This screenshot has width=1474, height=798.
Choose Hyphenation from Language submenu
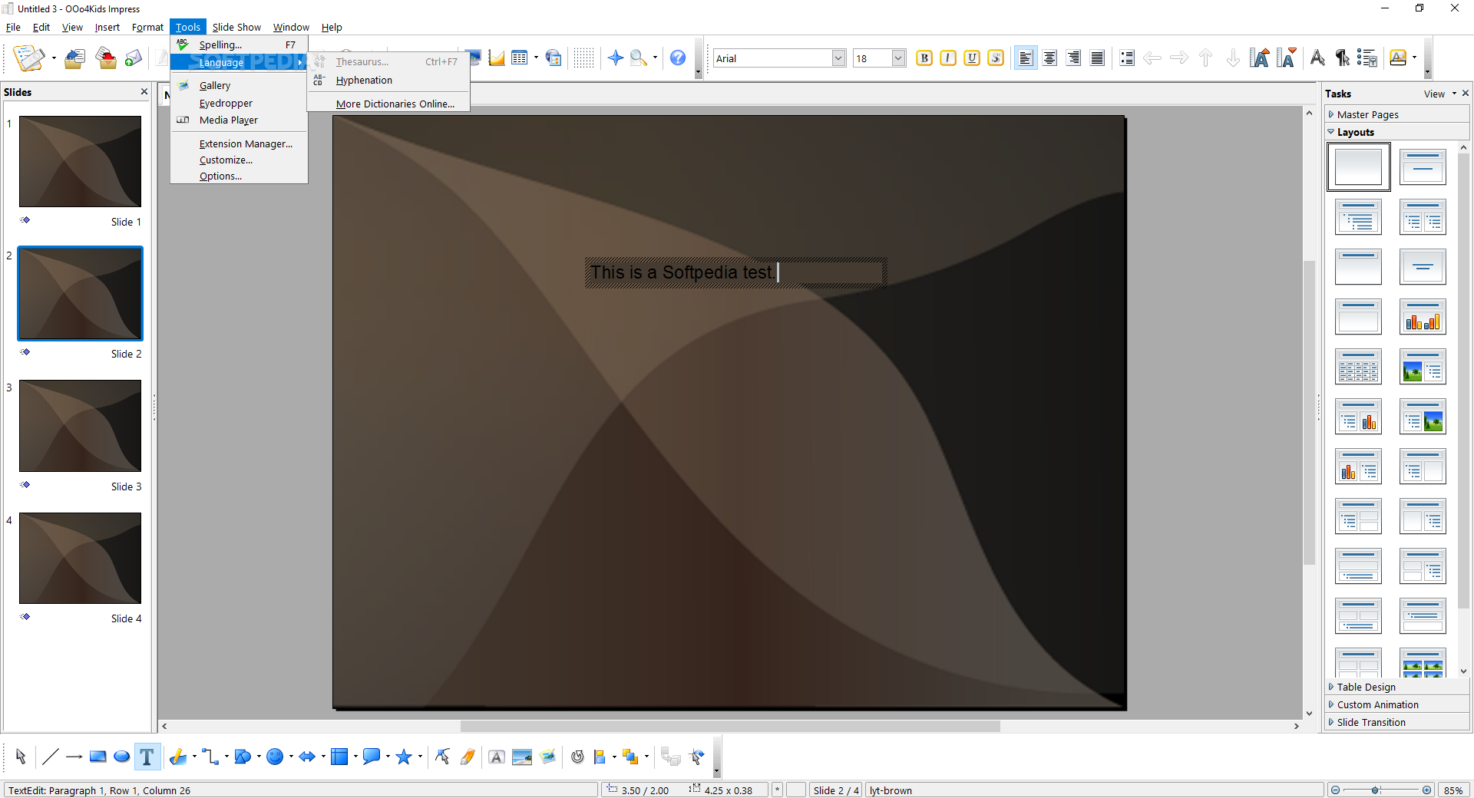[388, 80]
